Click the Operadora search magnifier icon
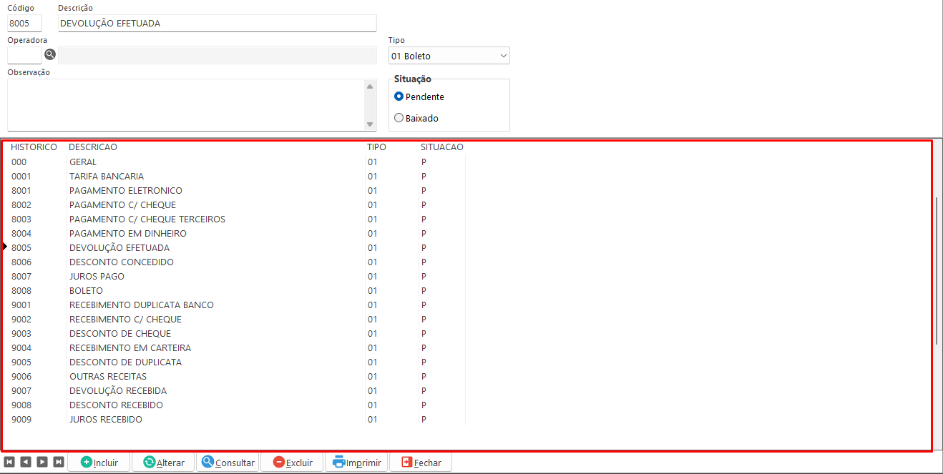Image resolution: width=943 pixels, height=474 pixels. 50,54
